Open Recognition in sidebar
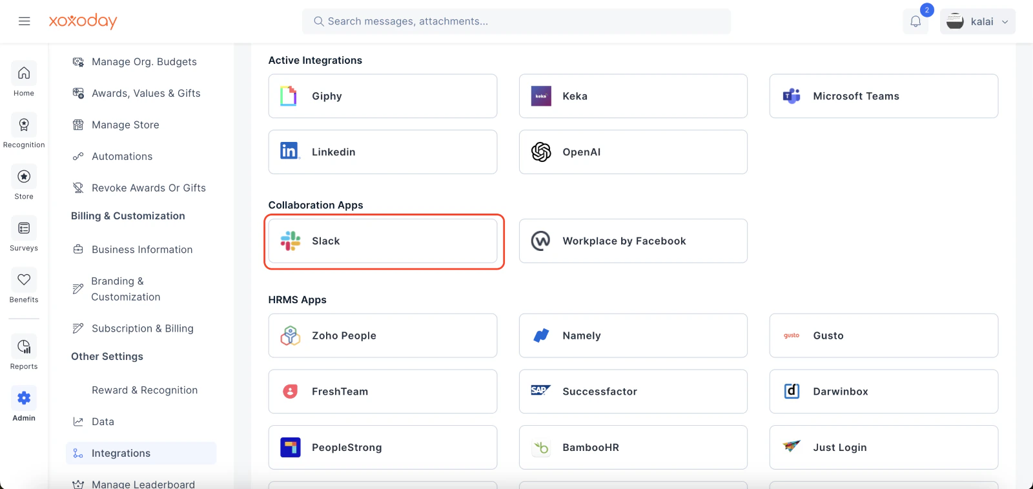Image resolution: width=1033 pixels, height=489 pixels. pos(24,131)
